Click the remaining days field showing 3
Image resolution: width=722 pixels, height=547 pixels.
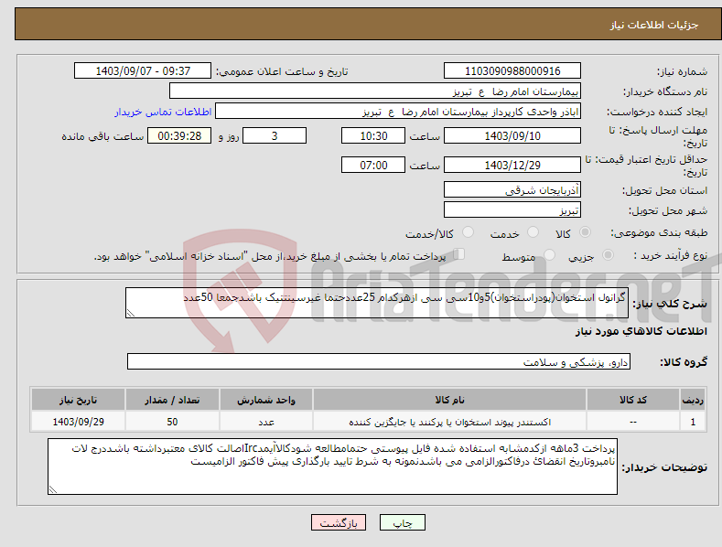click(x=275, y=135)
